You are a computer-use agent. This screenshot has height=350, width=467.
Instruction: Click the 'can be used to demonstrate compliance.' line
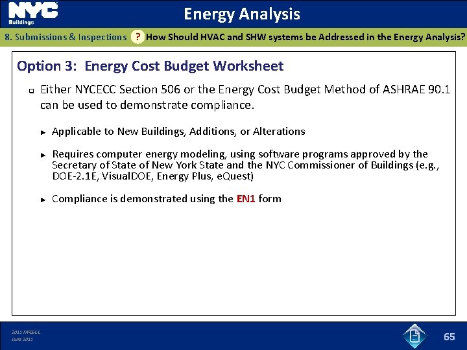click(x=147, y=105)
